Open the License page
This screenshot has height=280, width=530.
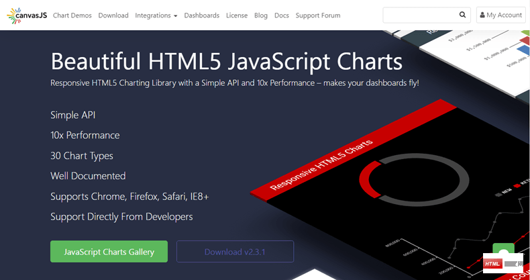[237, 15]
